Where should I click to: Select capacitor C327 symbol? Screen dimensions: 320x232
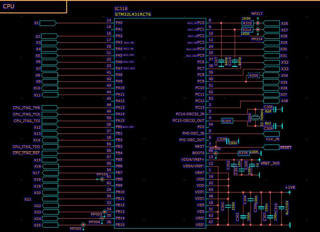[221, 63]
